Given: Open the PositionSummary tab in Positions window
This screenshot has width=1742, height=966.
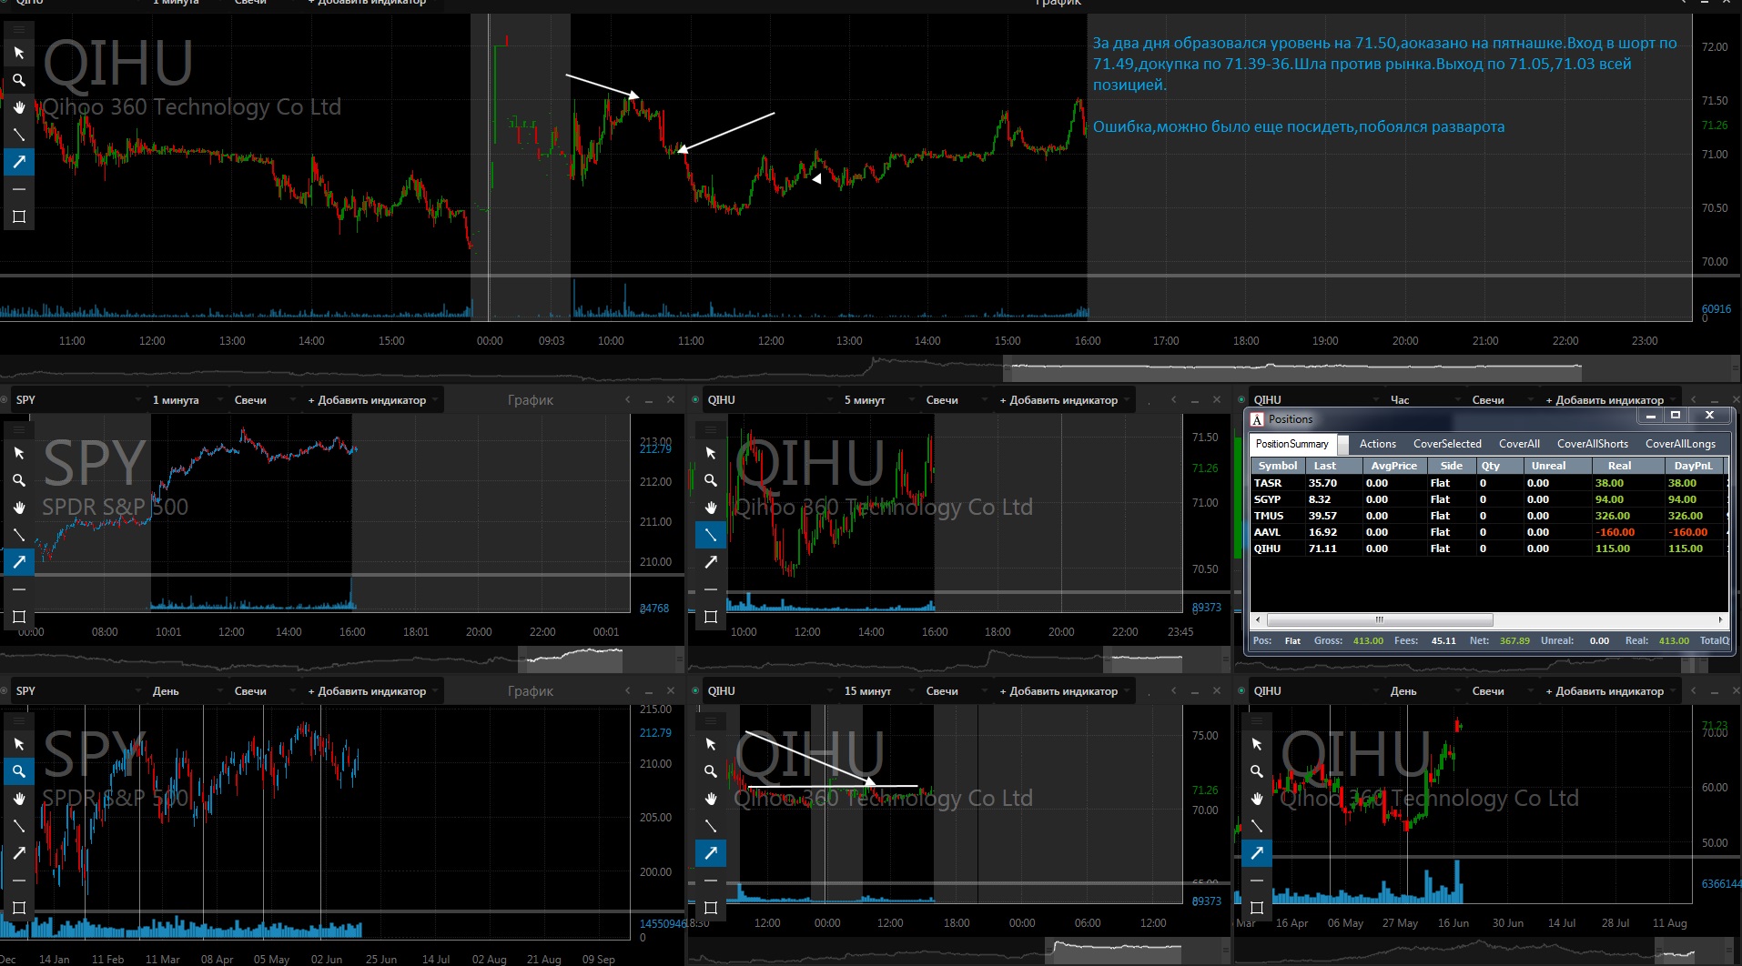Looking at the screenshot, I should click(x=1291, y=444).
